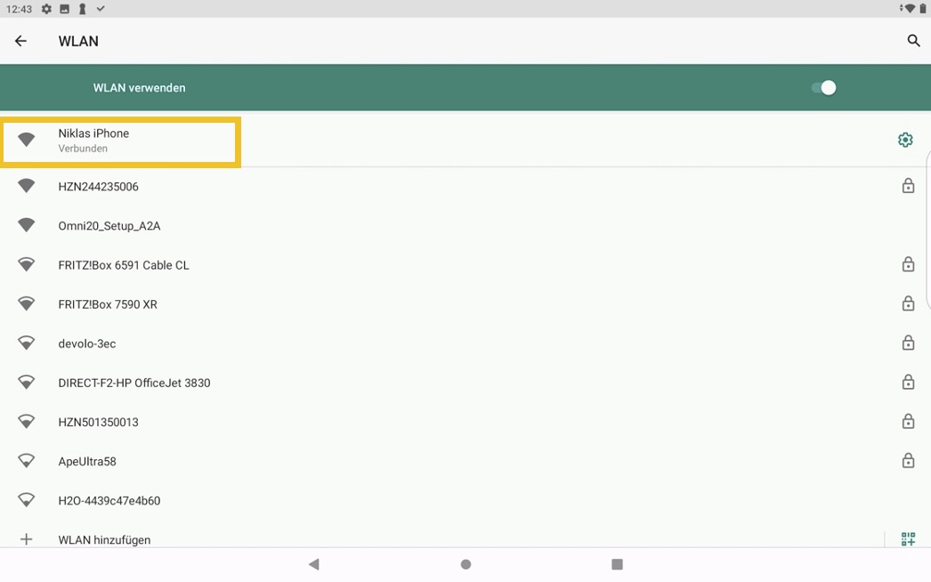Tap the devolo-3ec network entry
Image resolution: width=931 pixels, height=582 pixels.
87,344
